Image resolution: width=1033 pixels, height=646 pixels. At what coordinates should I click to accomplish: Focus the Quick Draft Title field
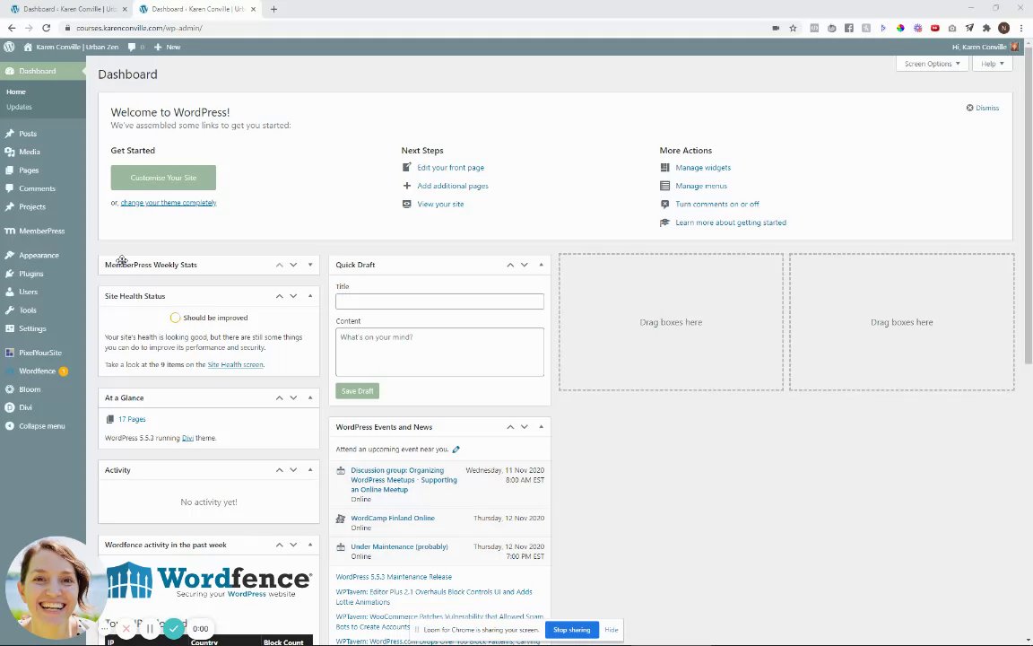pyautogui.click(x=439, y=301)
